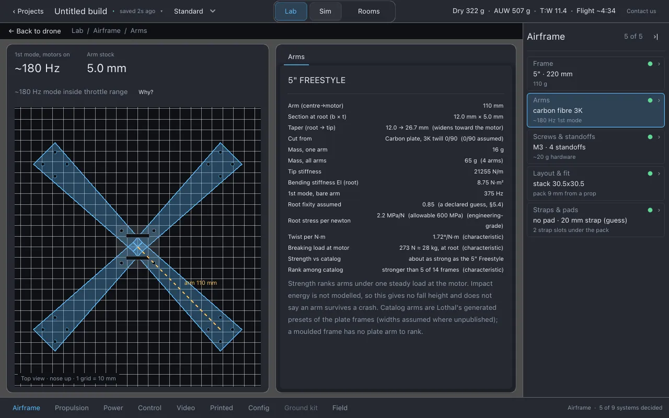Screen dimensions: 669x418
Task: Click green status dot on Screws & standoffs
Action: click(650, 137)
